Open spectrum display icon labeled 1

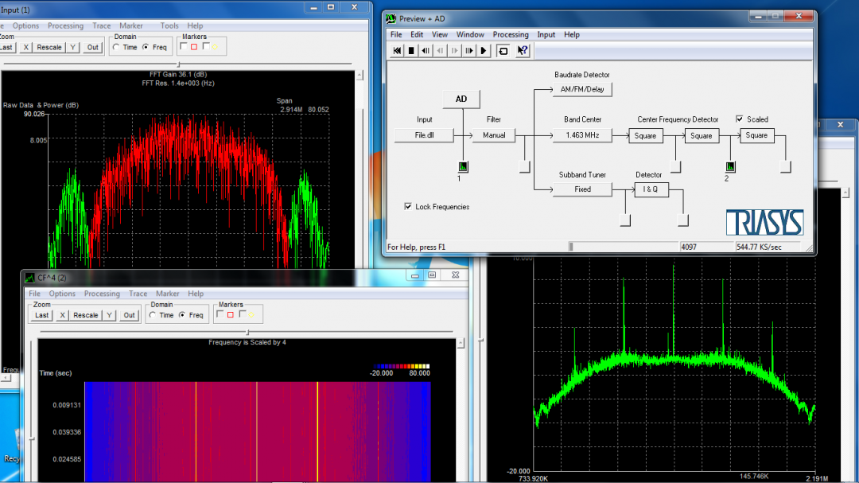pyautogui.click(x=463, y=166)
